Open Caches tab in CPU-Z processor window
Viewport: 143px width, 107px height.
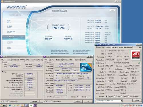[52, 60]
